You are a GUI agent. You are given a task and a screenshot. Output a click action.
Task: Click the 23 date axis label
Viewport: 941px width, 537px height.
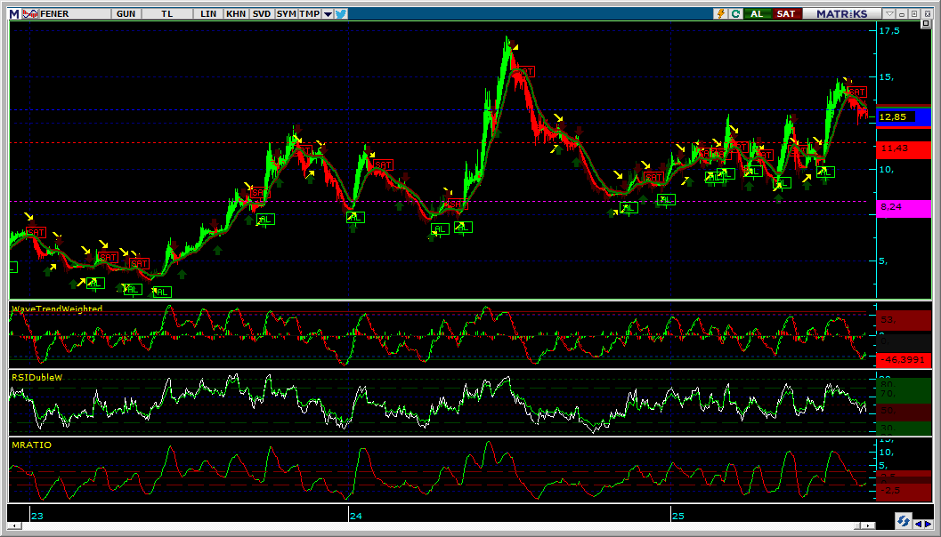(37, 516)
